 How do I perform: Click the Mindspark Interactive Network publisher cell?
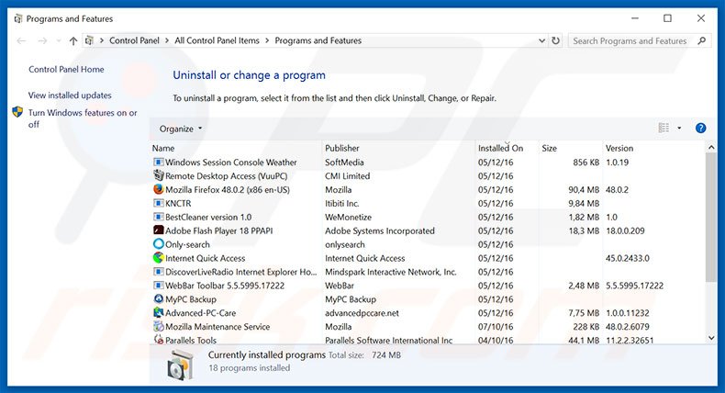coord(391,272)
